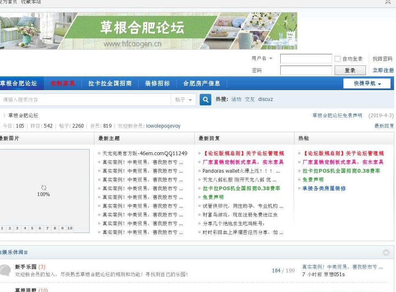Open 财富鸟游戏 registration thread
Screen dimensions: 396x292
[x=240, y=215]
